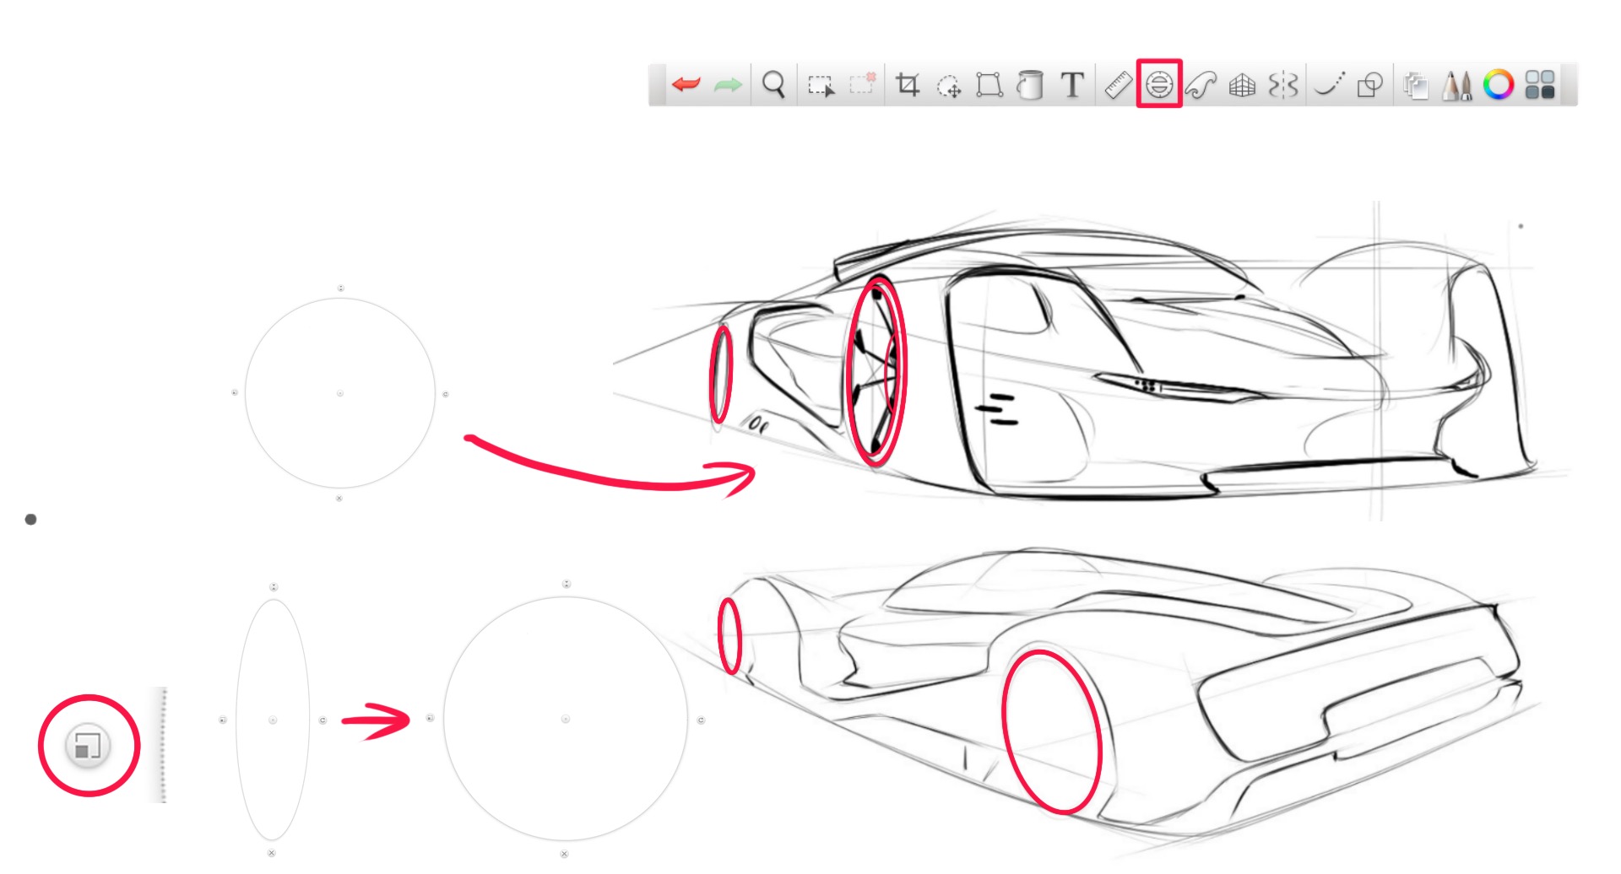Activate the Zoom magnifier tool
1621x874 pixels.
click(773, 85)
